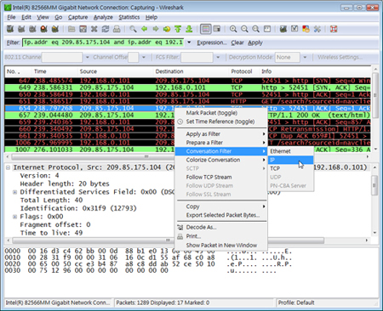The height and width of the screenshot is (311, 383).
Task: Toggle auto scroll in live capture icon
Action: coord(217,29)
